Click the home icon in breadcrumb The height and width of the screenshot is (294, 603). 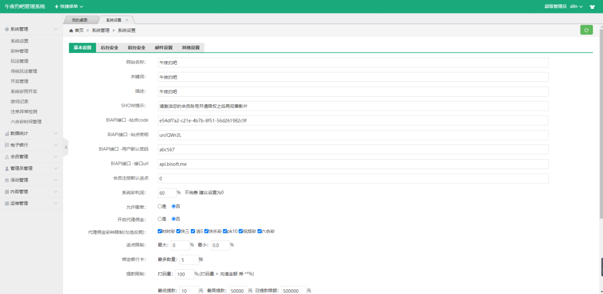(x=71, y=30)
